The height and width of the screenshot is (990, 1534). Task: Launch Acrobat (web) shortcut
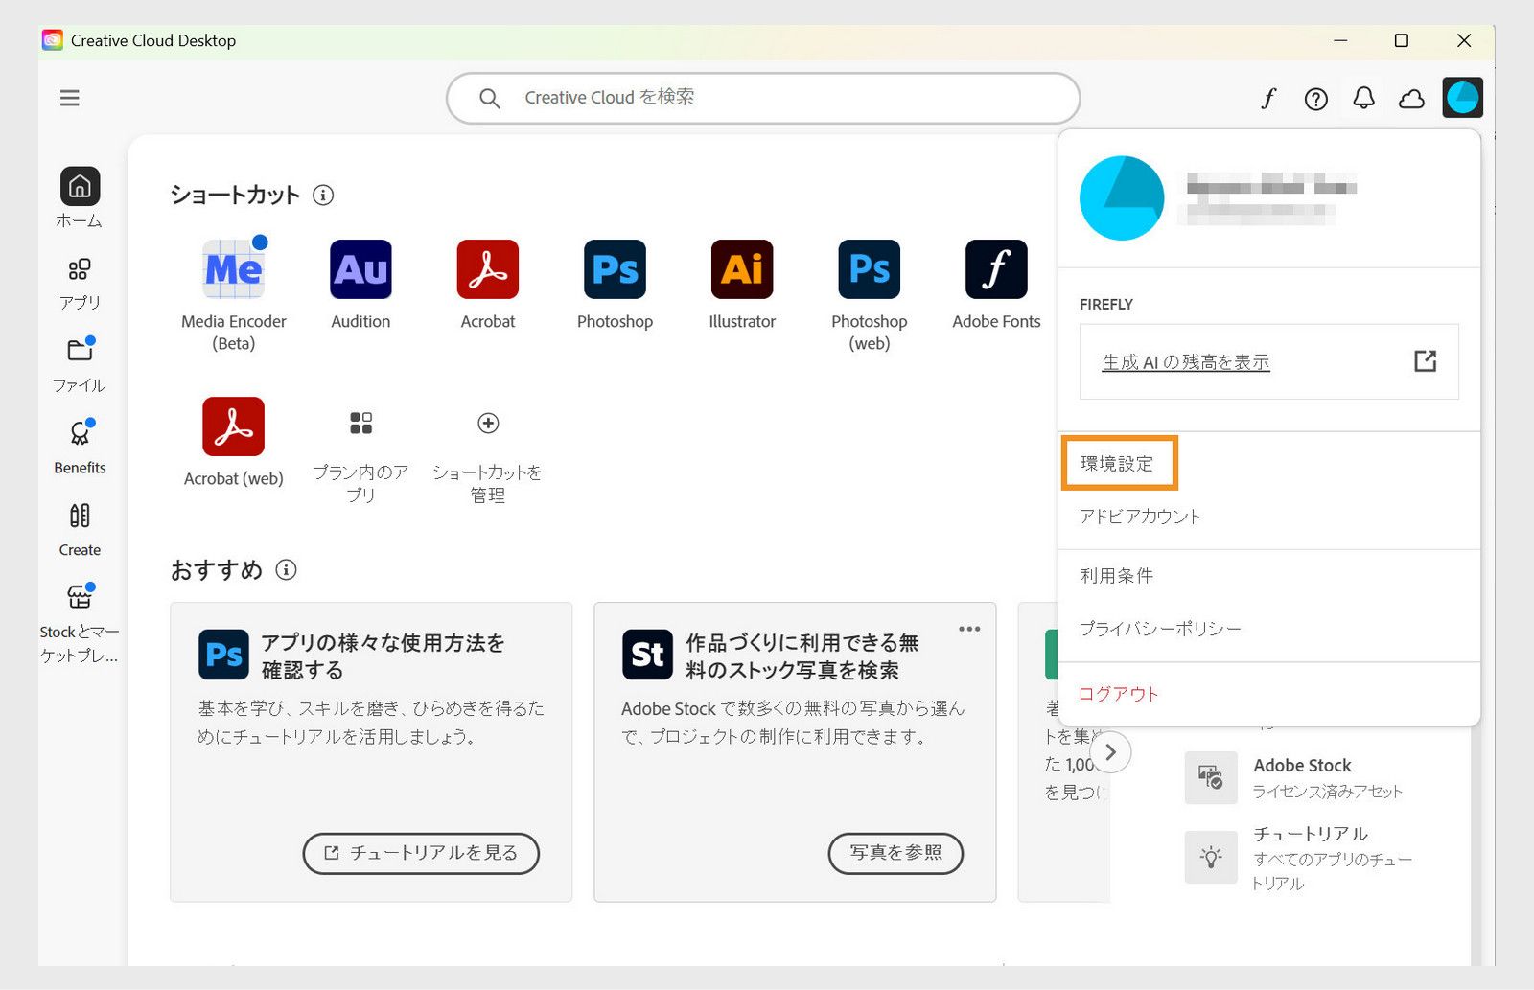point(232,426)
